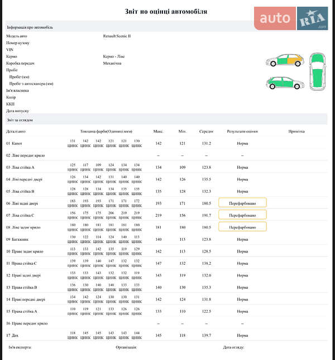Click the orange rear section of car diagram
The width and height of the screenshot is (335, 360).
point(293,60)
